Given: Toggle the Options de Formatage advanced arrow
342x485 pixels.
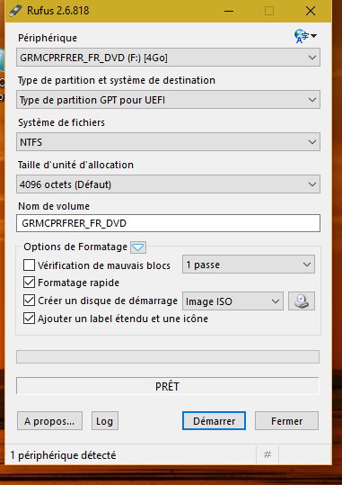Looking at the screenshot, I should (138, 247).
